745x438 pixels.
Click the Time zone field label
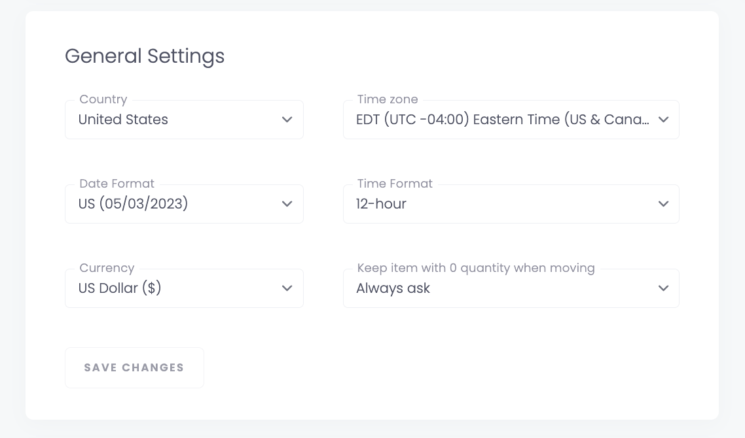[x=388, y=99]
